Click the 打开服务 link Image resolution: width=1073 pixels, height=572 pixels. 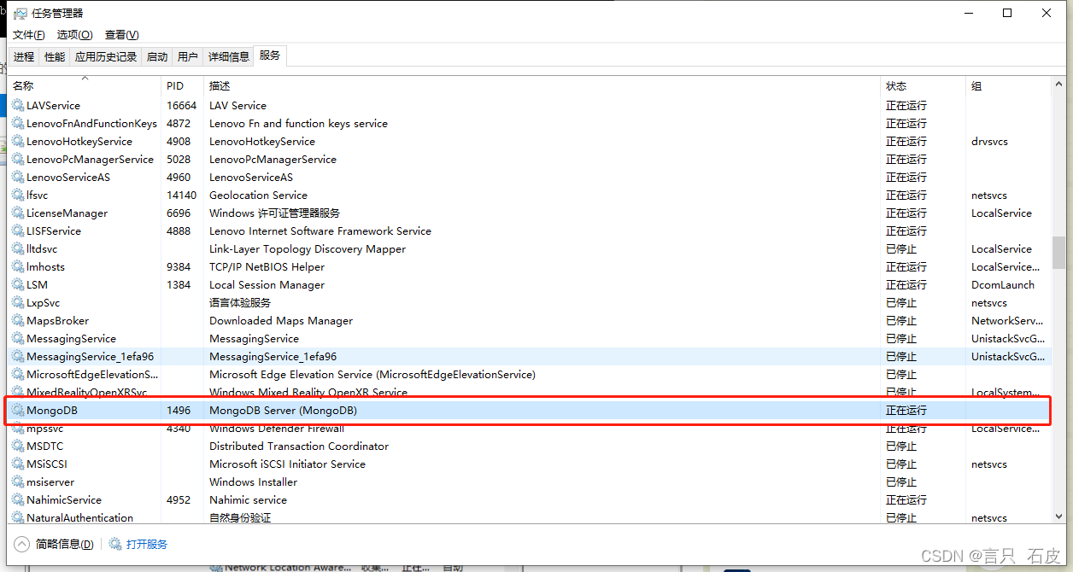pos(147,544)
